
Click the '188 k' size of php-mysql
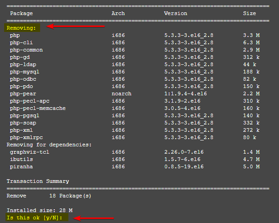point(251,72)
